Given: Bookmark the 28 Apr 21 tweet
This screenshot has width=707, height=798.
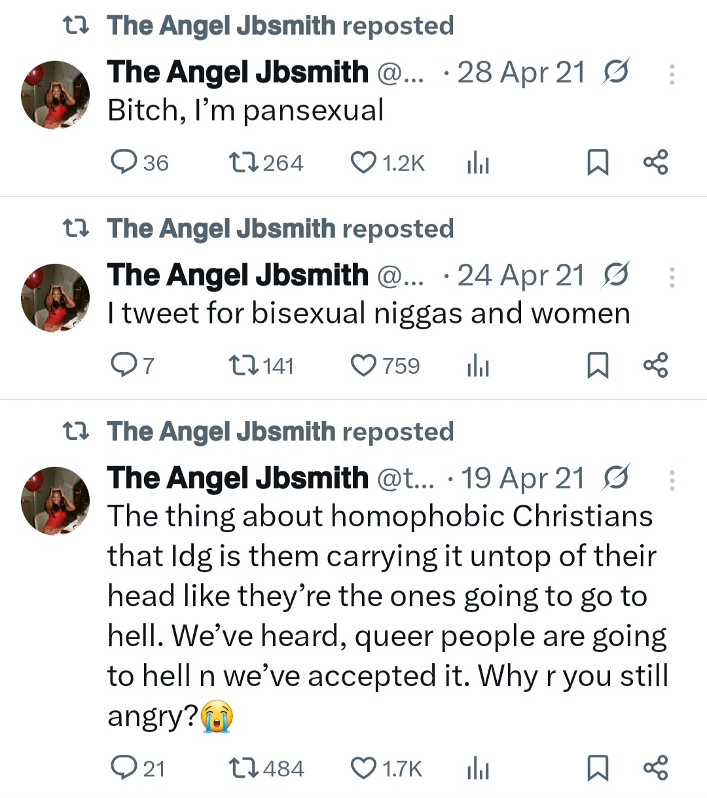Looking at the screenshot, I should coord(597,162).
